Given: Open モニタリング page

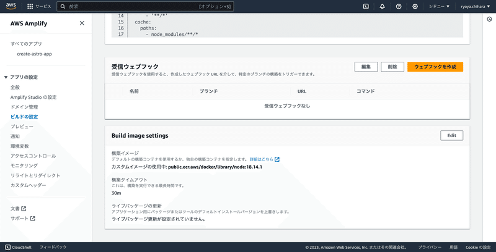Looking at the screenshot, I should click(24, 166).
